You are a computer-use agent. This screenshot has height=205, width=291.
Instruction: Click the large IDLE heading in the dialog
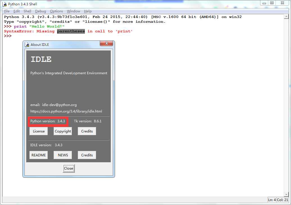(x=41, y=59)
